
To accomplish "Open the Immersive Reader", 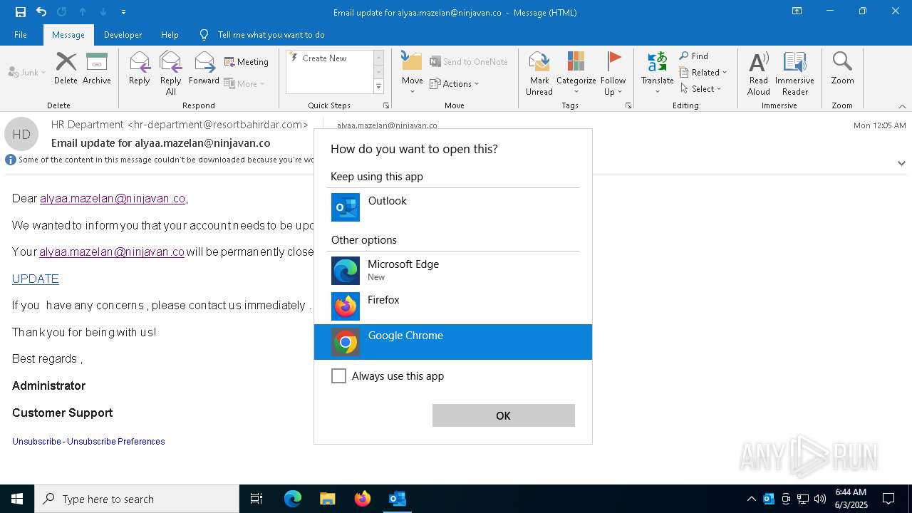I will 794,73.
